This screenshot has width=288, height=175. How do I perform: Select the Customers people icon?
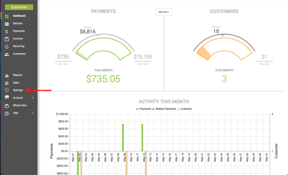(7, 55)
